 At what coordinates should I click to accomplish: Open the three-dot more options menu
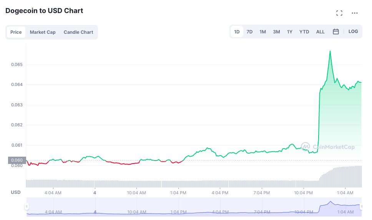355,13
